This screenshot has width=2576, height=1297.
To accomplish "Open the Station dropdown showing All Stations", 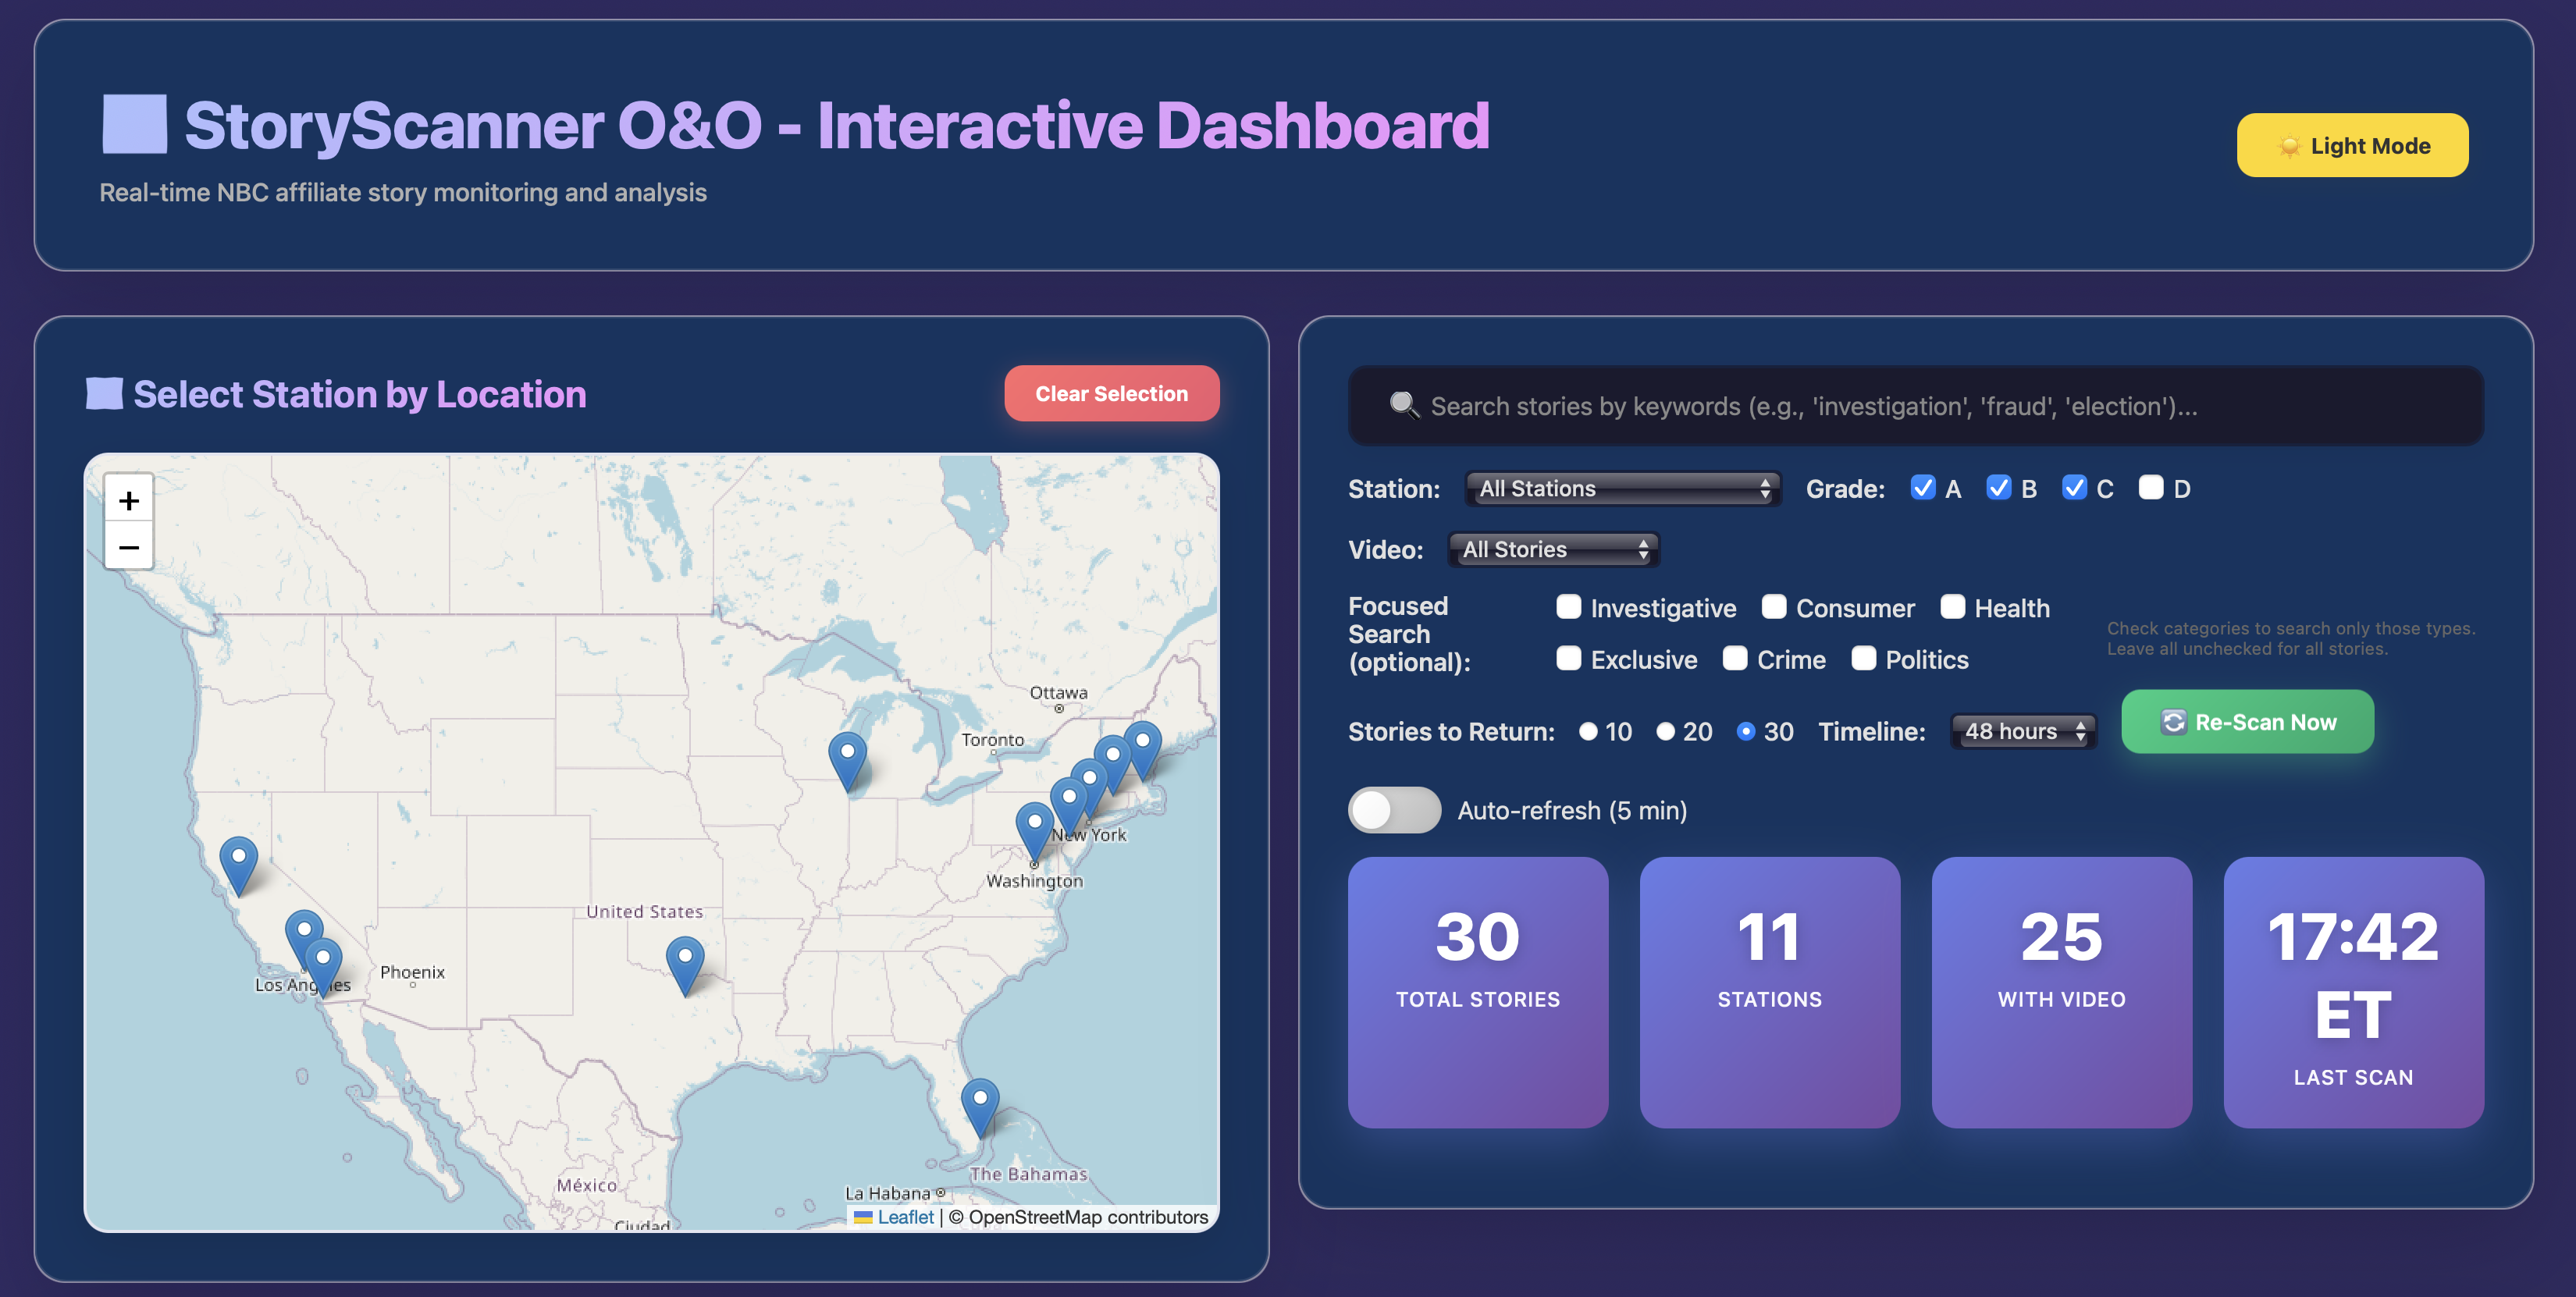I will [x=1622, y=488].
